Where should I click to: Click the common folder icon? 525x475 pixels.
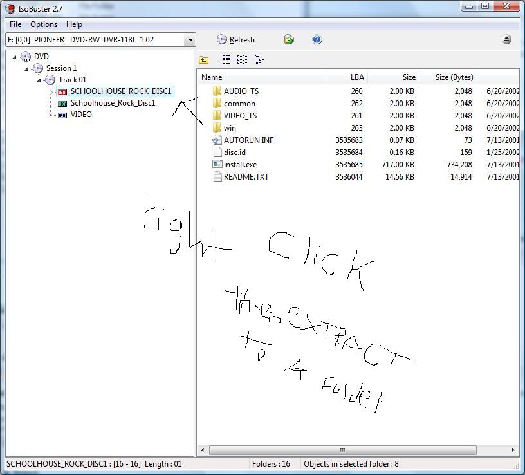pyautogui.click(x=217, y=103)
